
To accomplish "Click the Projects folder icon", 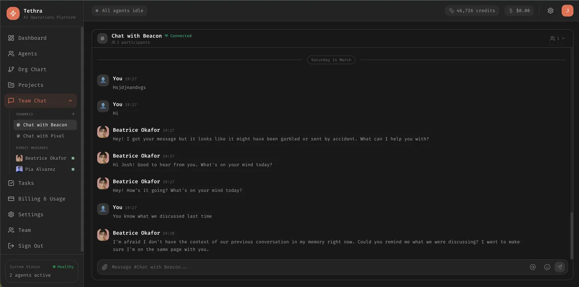I will (11, 85).
